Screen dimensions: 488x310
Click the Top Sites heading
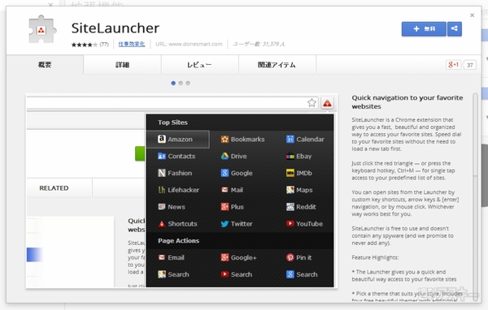point(172,123)
